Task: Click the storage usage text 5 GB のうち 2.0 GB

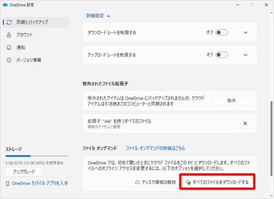Action: [35, 163]
